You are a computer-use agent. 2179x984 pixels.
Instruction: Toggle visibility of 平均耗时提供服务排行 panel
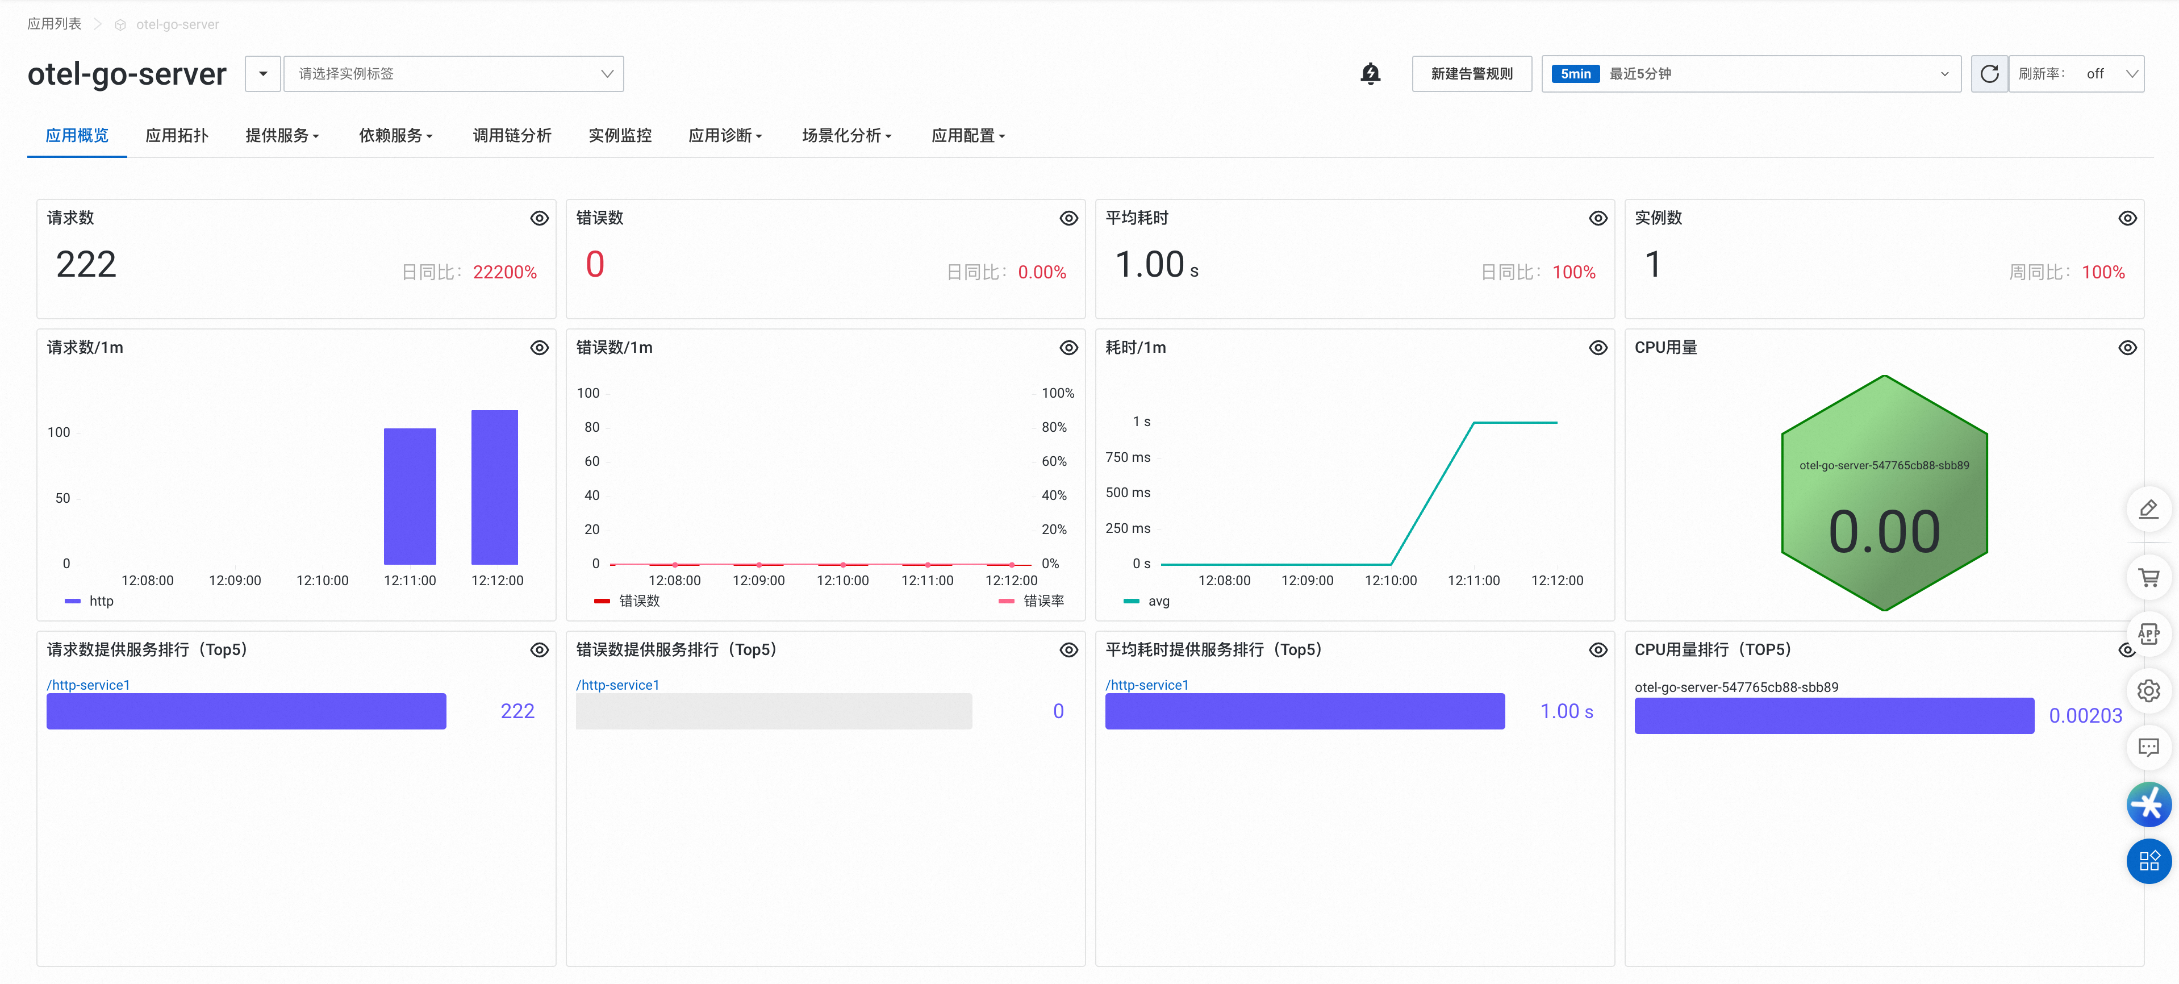(1598, 650)
